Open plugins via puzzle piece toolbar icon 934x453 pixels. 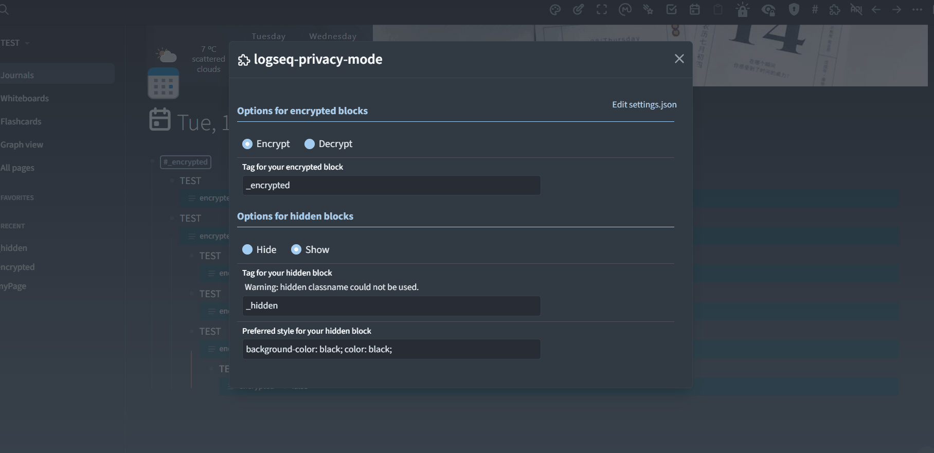click(835, 10)
